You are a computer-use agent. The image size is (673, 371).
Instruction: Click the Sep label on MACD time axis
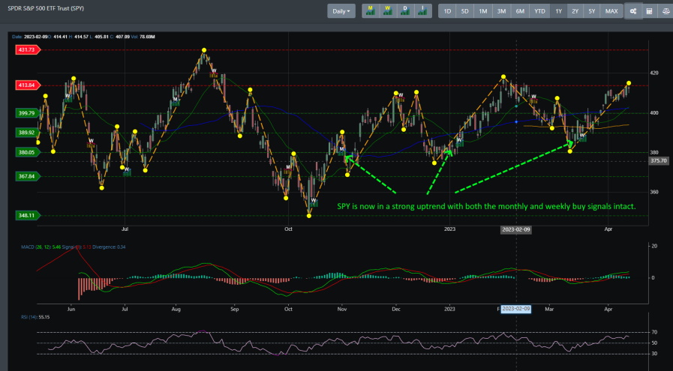click(234, 309)
